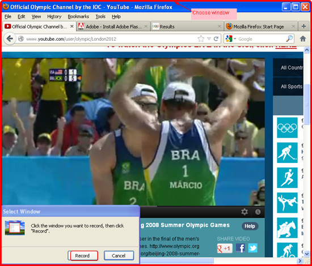Share video on Facebook icon
The height and width of the screenshot is (266, 312).
pos(241,248)
